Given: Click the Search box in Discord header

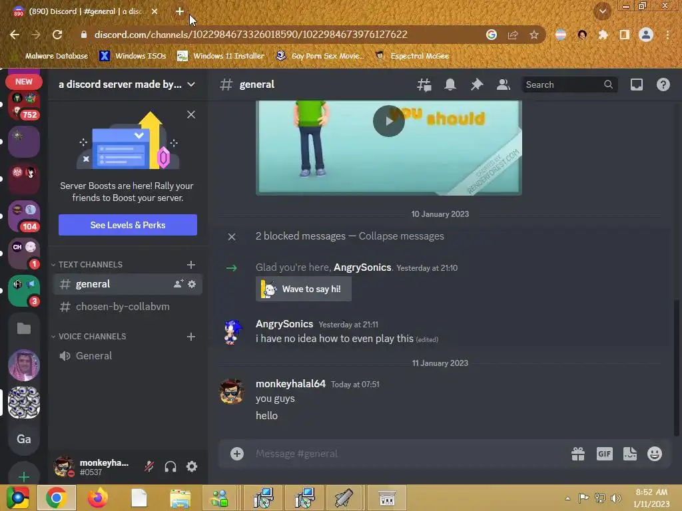Looking at the screenshot, I should tap(569, 85).
